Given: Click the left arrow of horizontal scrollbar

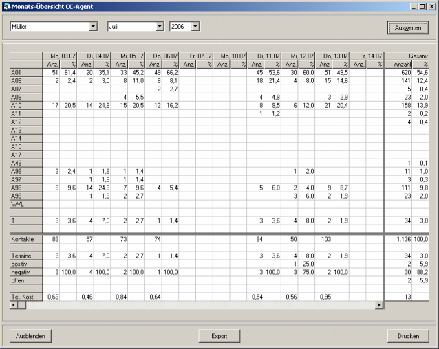Looking at the screenshot, I should click(13, 305).
